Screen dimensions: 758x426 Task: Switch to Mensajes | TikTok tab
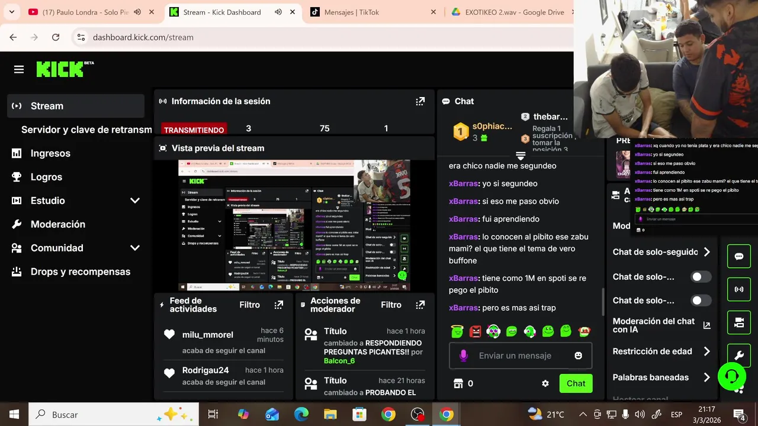coord(373,12)
